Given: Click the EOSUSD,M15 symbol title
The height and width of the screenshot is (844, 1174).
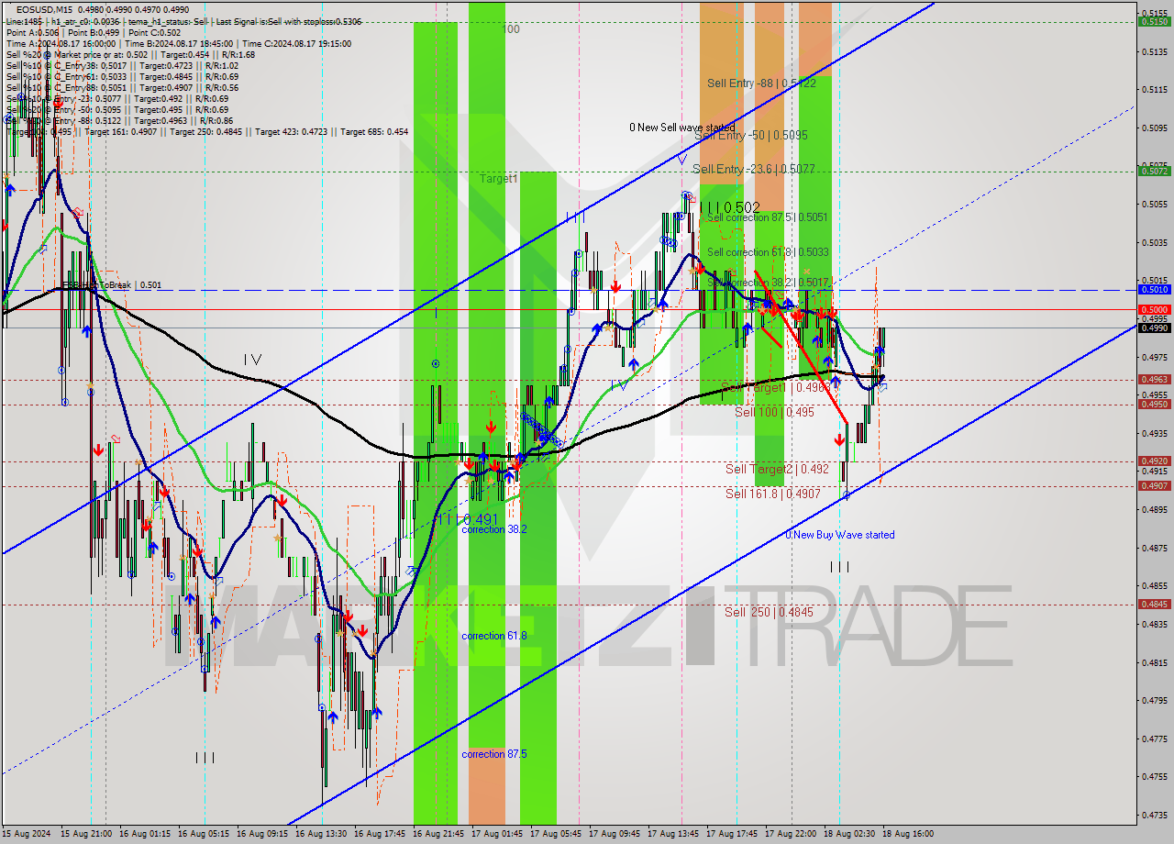Looking at the screenshot, I should (x=42, y=9).
